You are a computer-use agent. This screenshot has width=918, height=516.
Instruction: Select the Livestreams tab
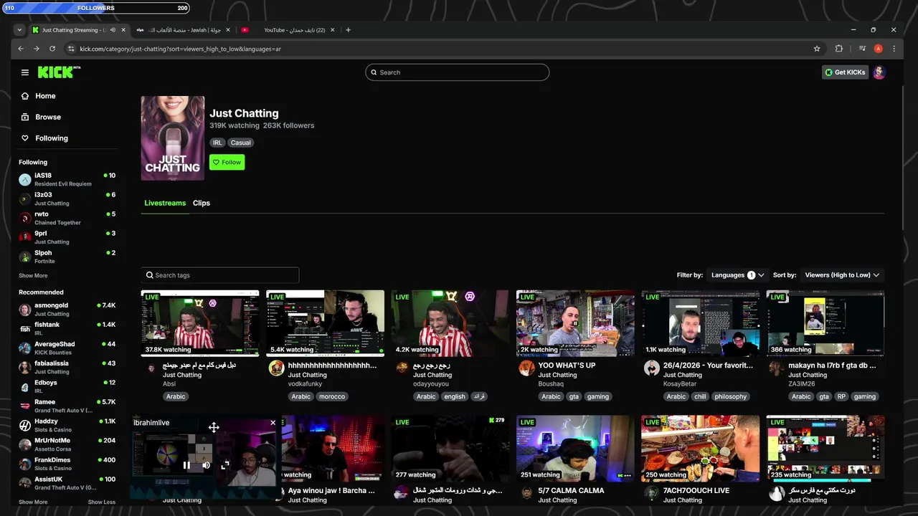(165, 203)
